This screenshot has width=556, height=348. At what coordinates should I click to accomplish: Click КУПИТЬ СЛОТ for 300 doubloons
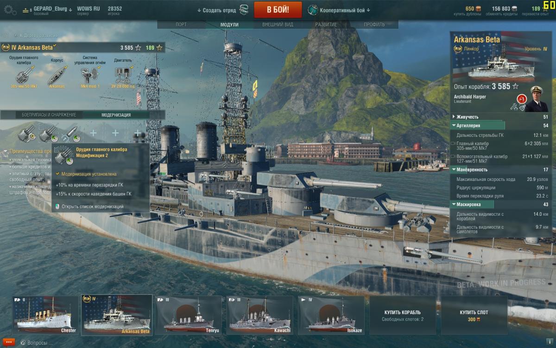point(474,316)
